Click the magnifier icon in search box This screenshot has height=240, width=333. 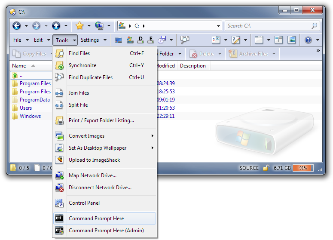[315, 26]
